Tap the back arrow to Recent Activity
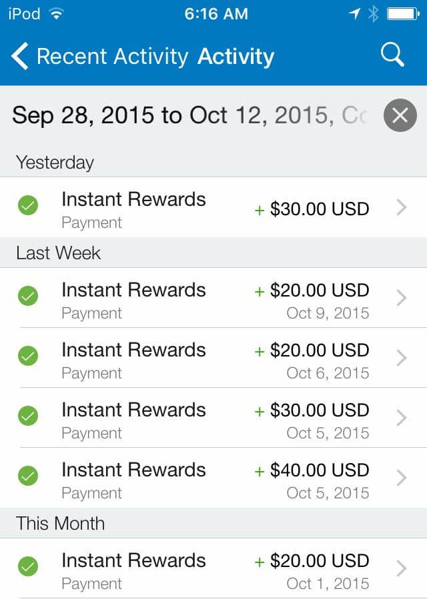 coord(20,56)
